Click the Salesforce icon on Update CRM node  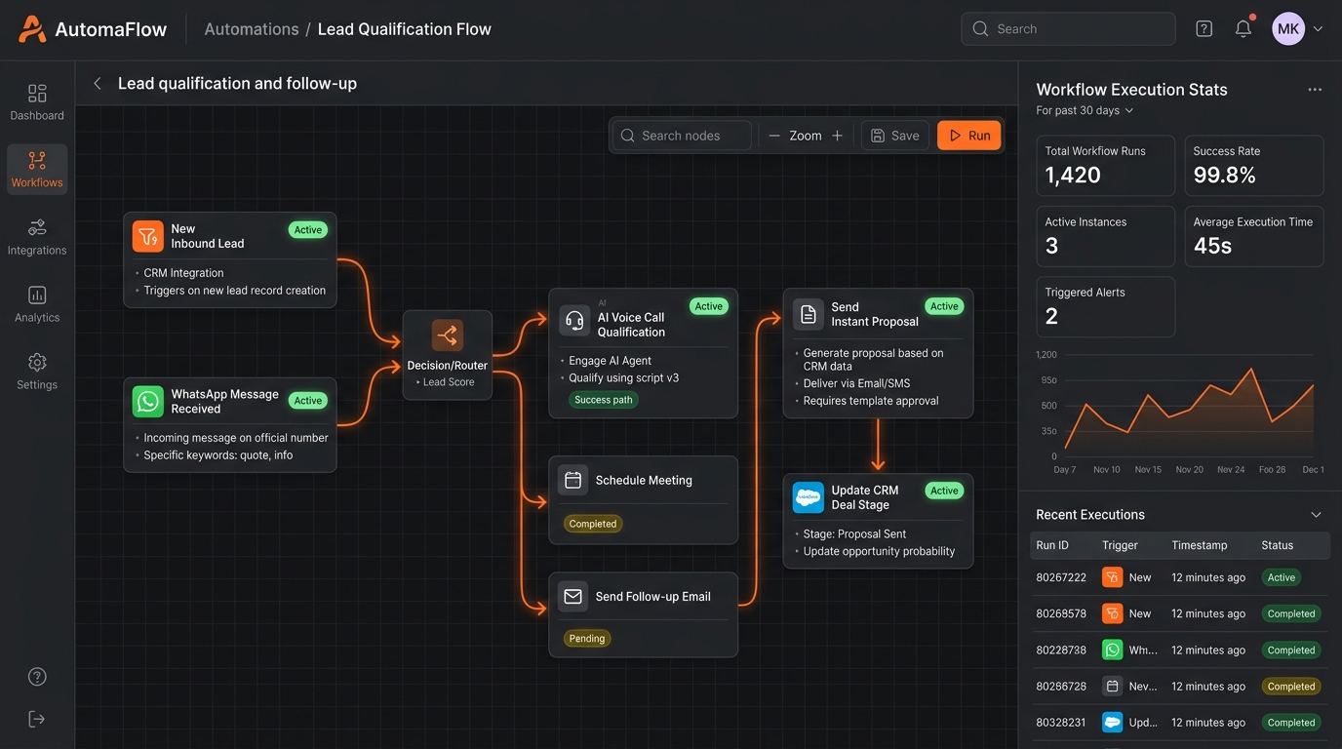tap(809, 497)
